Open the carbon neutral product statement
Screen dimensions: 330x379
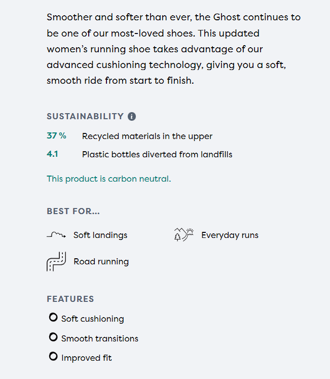point(108,179)
